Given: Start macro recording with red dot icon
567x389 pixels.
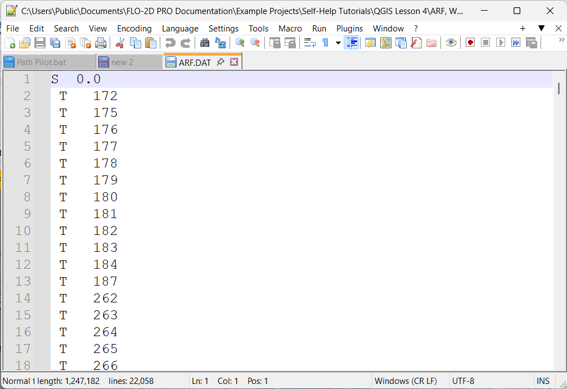Looking at the screenshot, I should point(470,43).
